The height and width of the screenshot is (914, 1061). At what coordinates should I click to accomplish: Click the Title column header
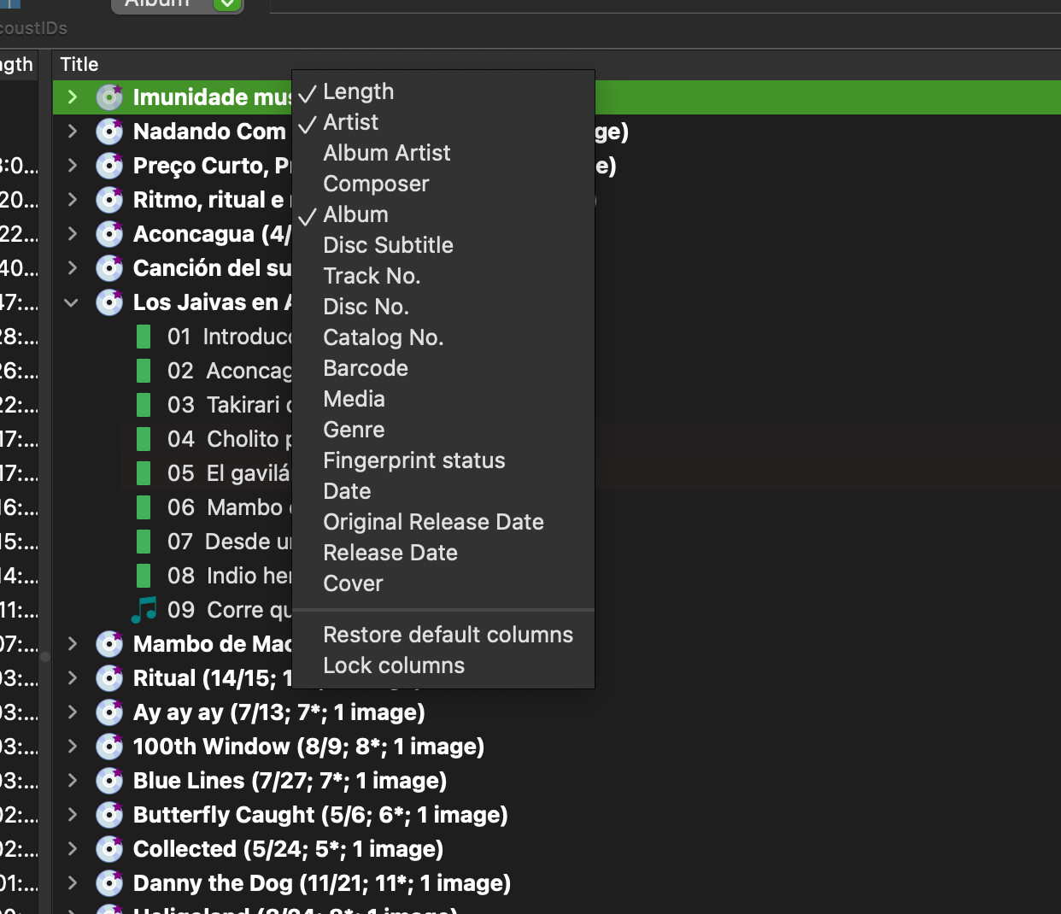[79, 64]
